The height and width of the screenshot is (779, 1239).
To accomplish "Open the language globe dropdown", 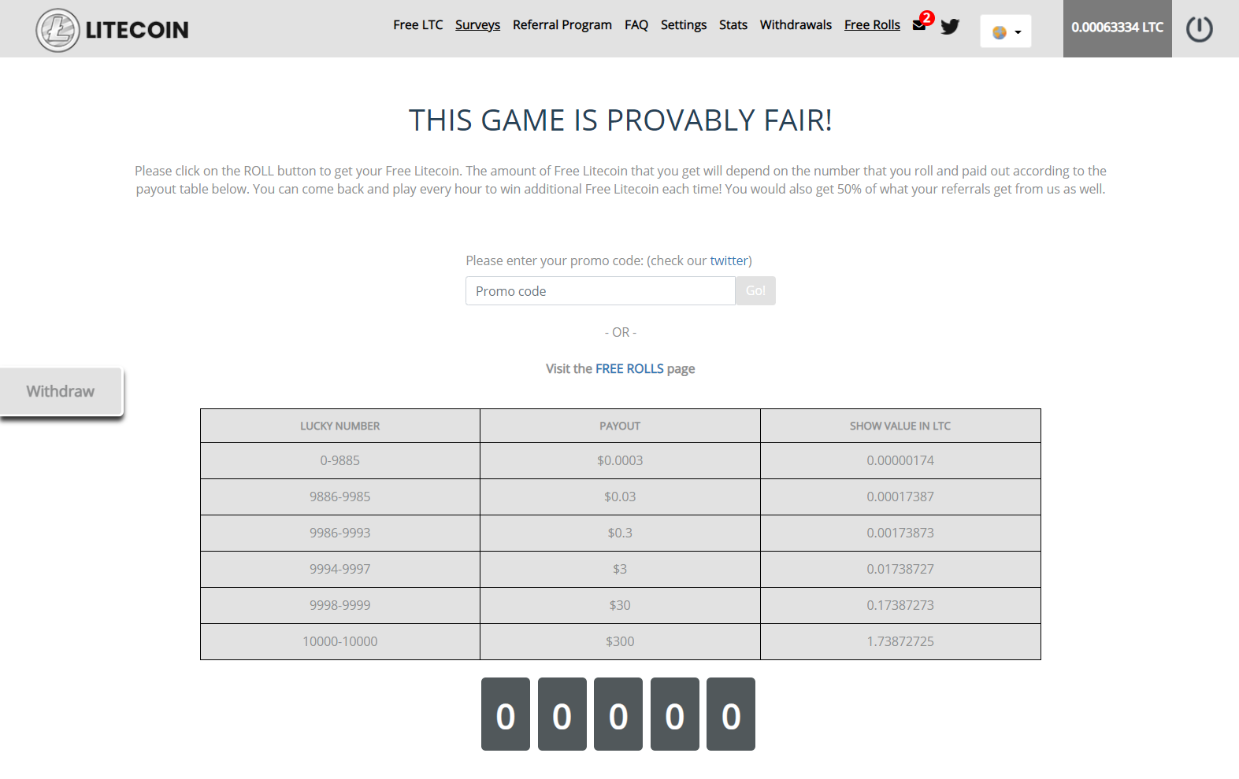I will coord(1006,31).
